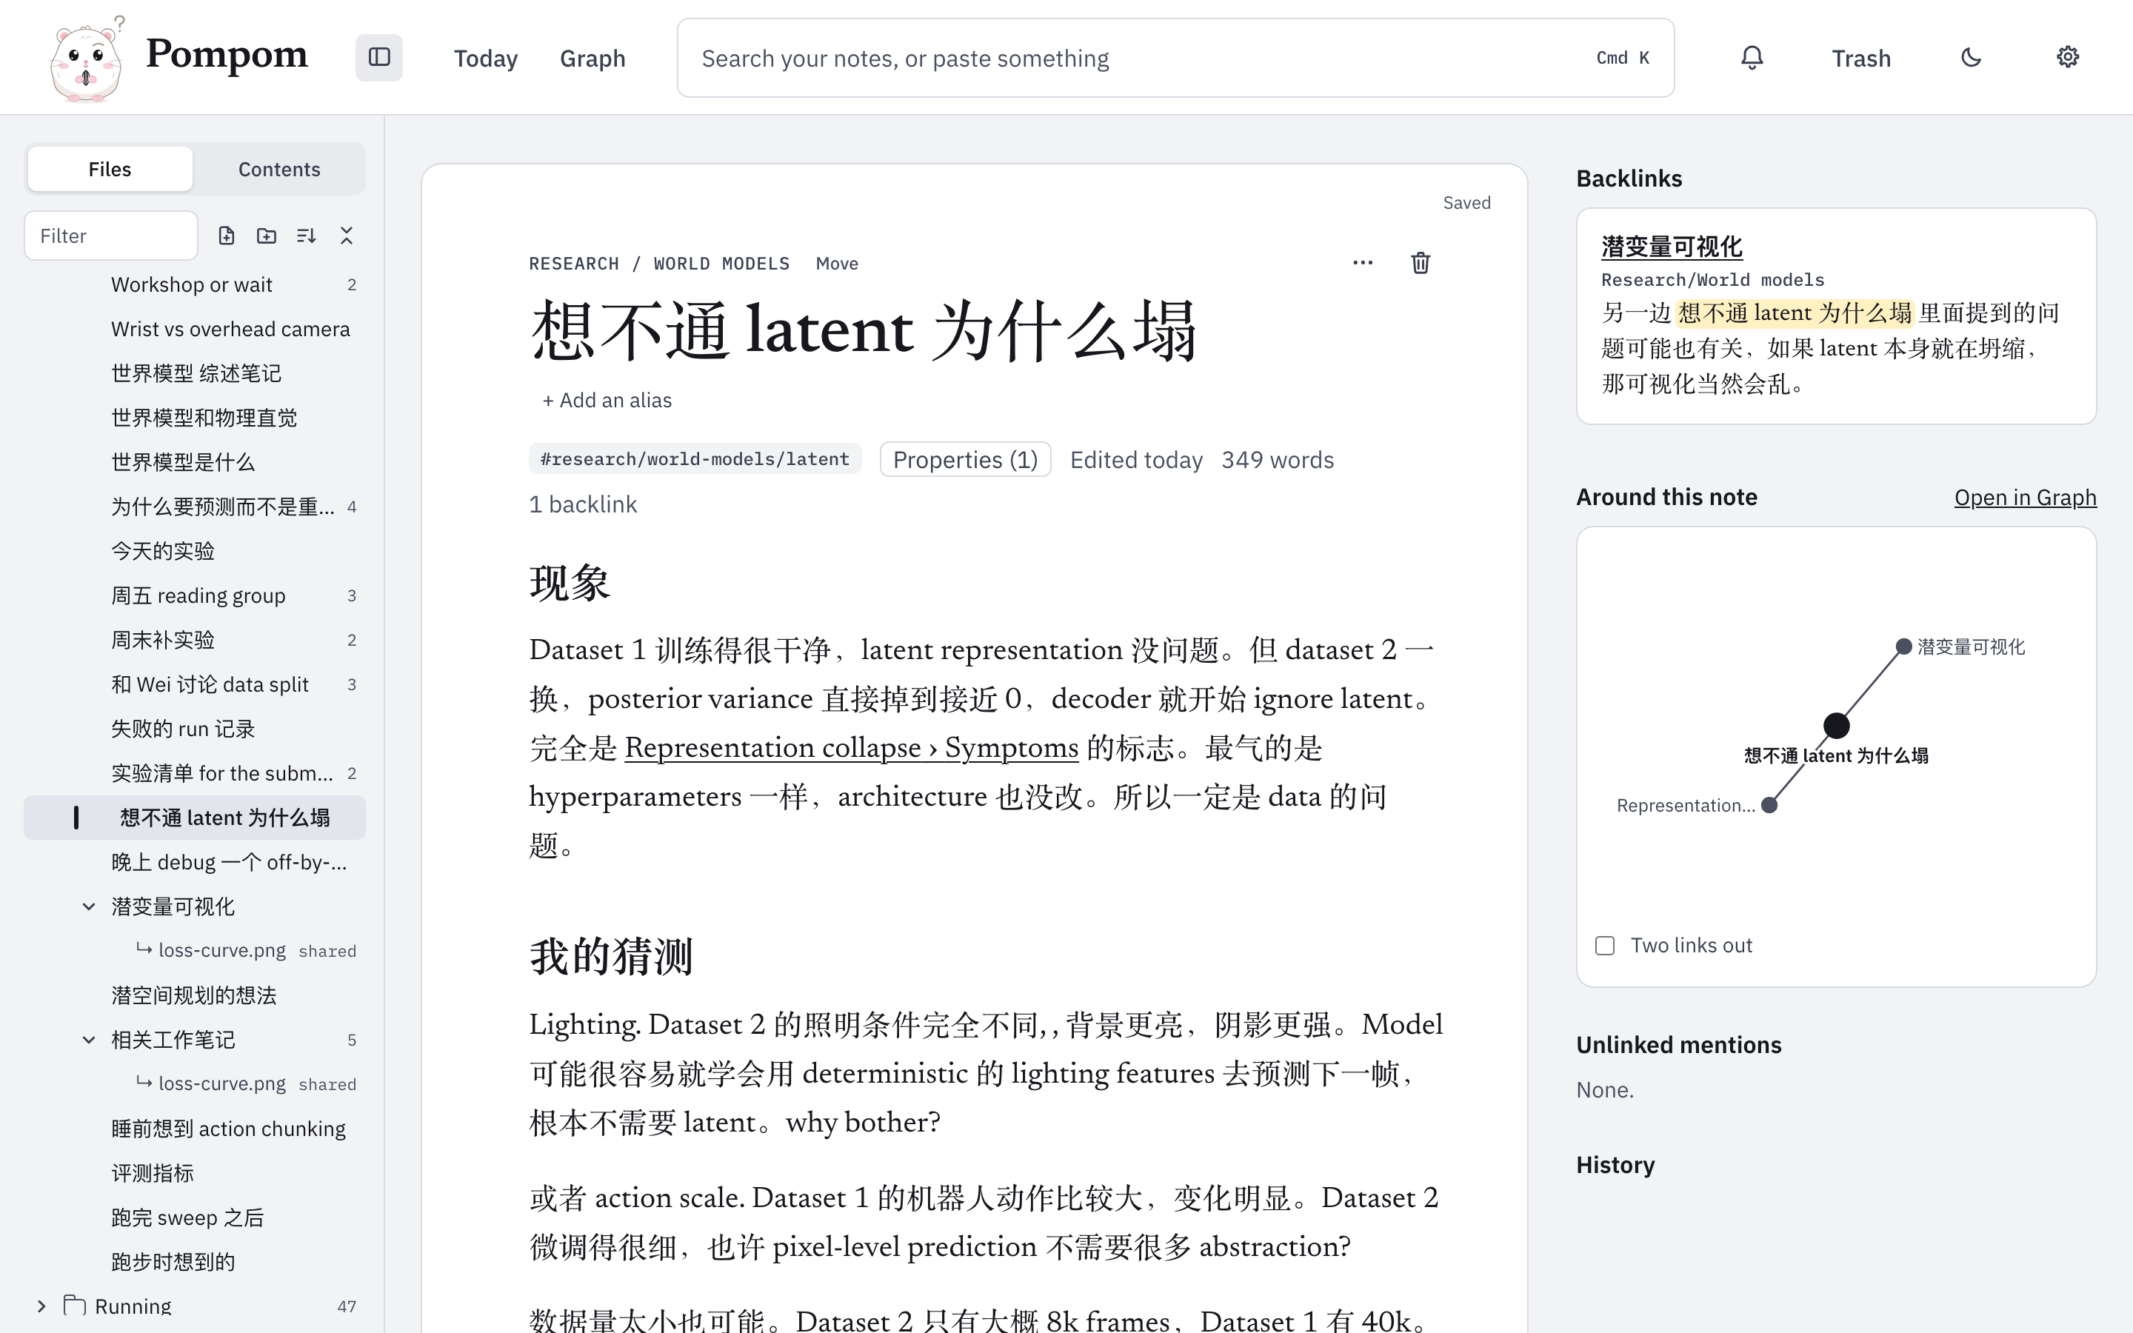The height and width of the screenshot is (1333, 2133).
Task: Switch to dark mode moon icon
Action: click(1971, 57)
